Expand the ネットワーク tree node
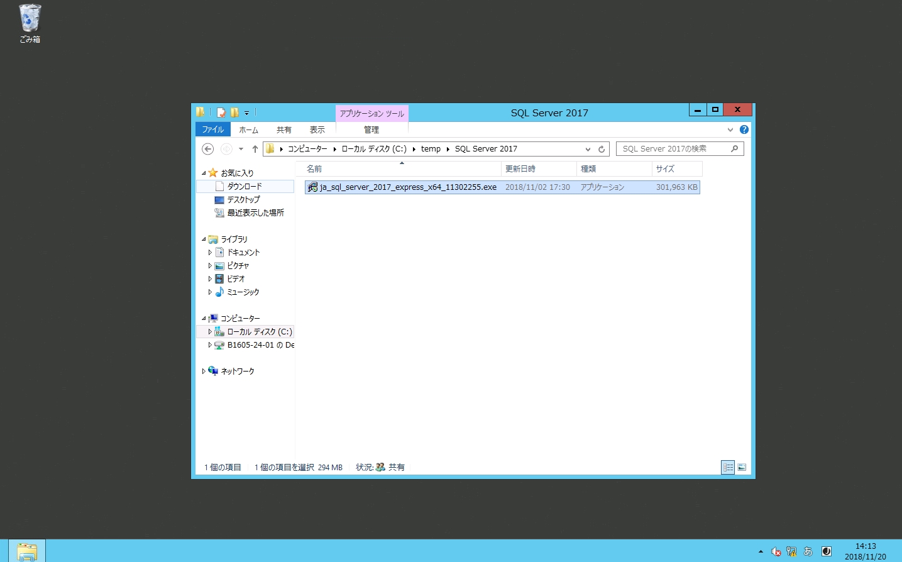Image resolution: width=902 pixels, height=562 pixels. pyautogui.click(x=204, y=372)
